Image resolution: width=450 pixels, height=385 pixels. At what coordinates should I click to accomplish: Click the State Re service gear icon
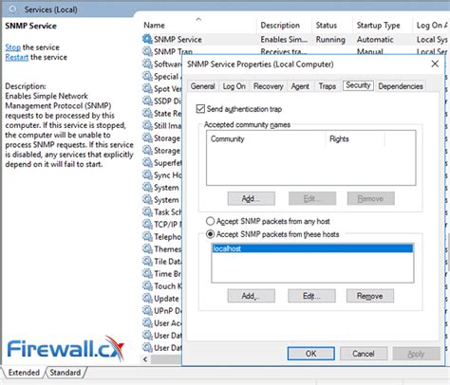click(147, 113)
